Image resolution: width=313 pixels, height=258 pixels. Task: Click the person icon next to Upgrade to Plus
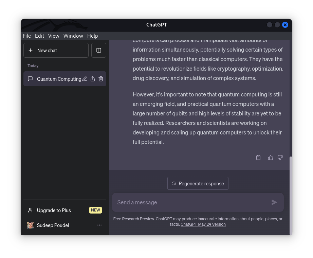pos(30,210)
